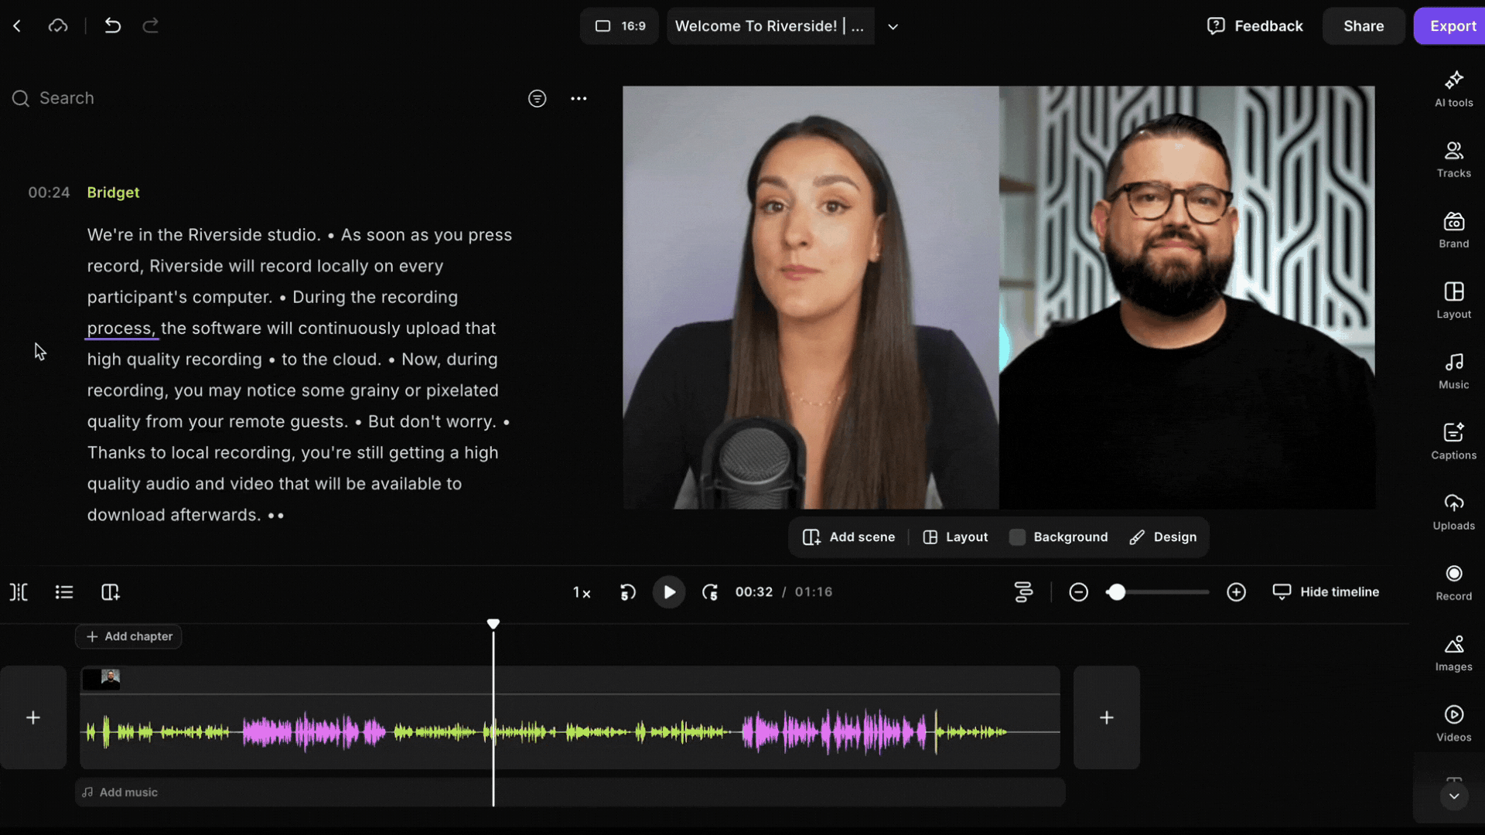Click Add scene under the preview
The image size is (1485, 835).
848,537
